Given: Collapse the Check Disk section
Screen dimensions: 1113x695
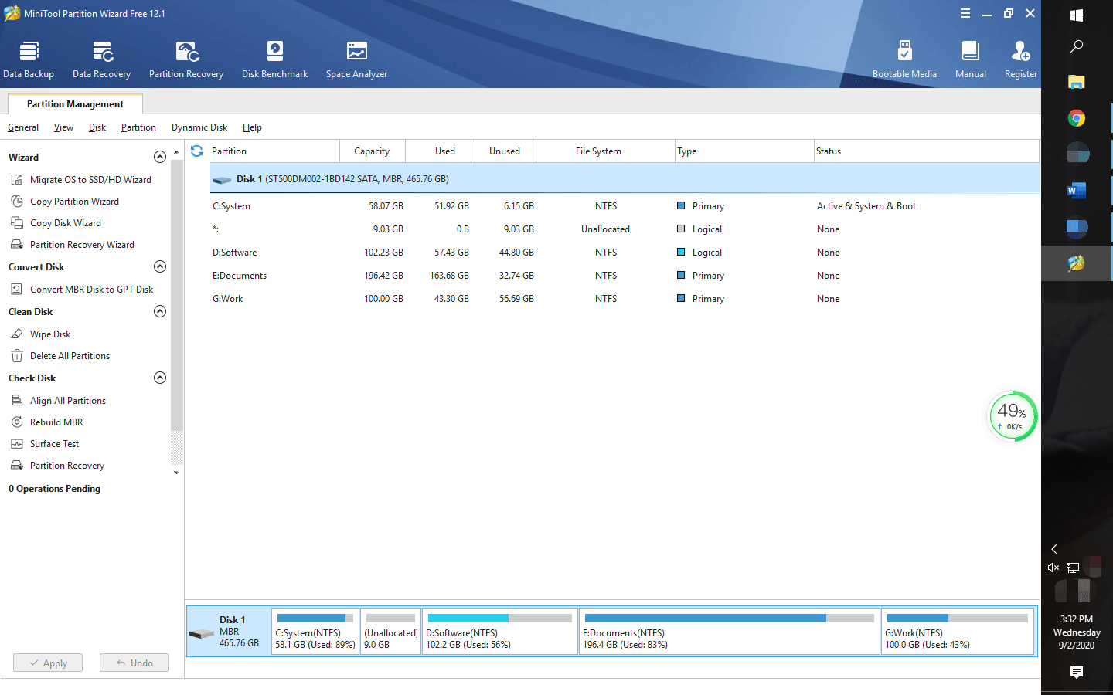Looking at the screenshot, I should coord(160,378).
